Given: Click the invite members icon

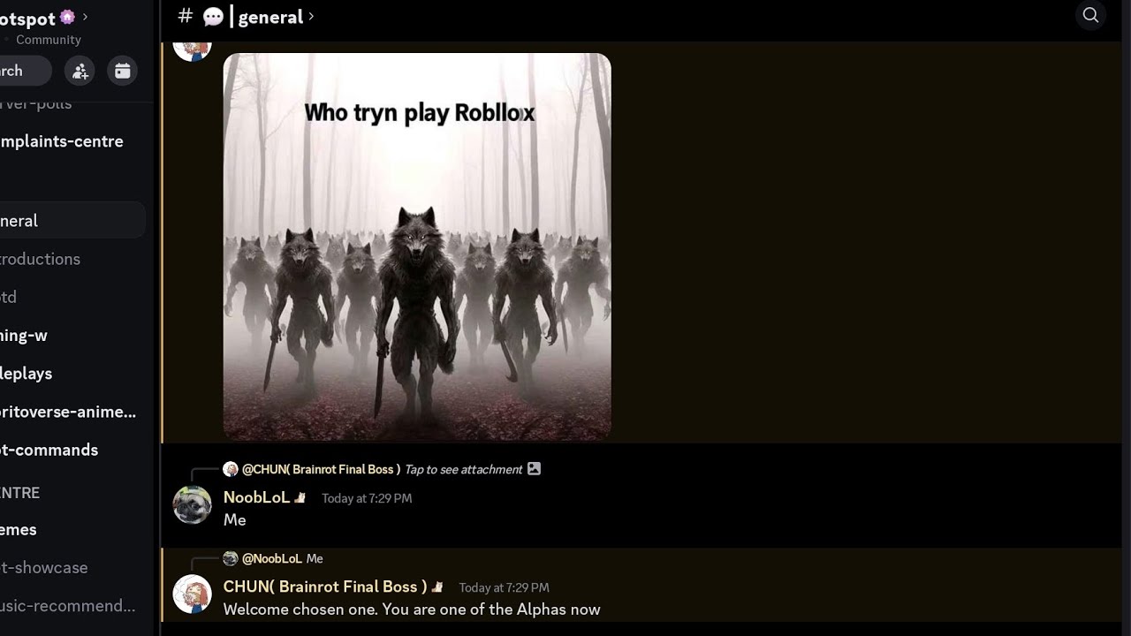Looking at the screenshot, I should click(80, 72).
